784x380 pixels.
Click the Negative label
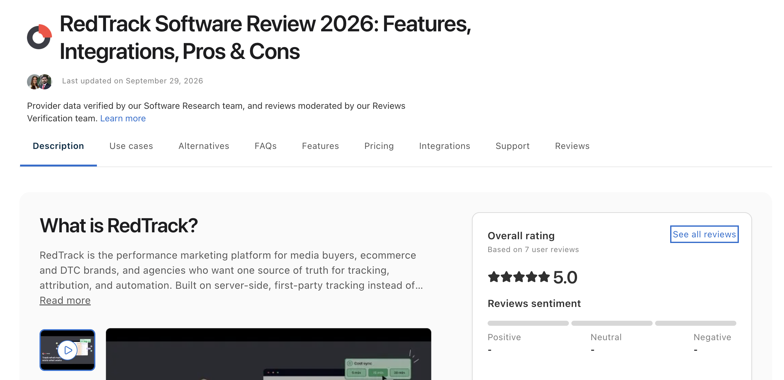(x=712, y=337)
